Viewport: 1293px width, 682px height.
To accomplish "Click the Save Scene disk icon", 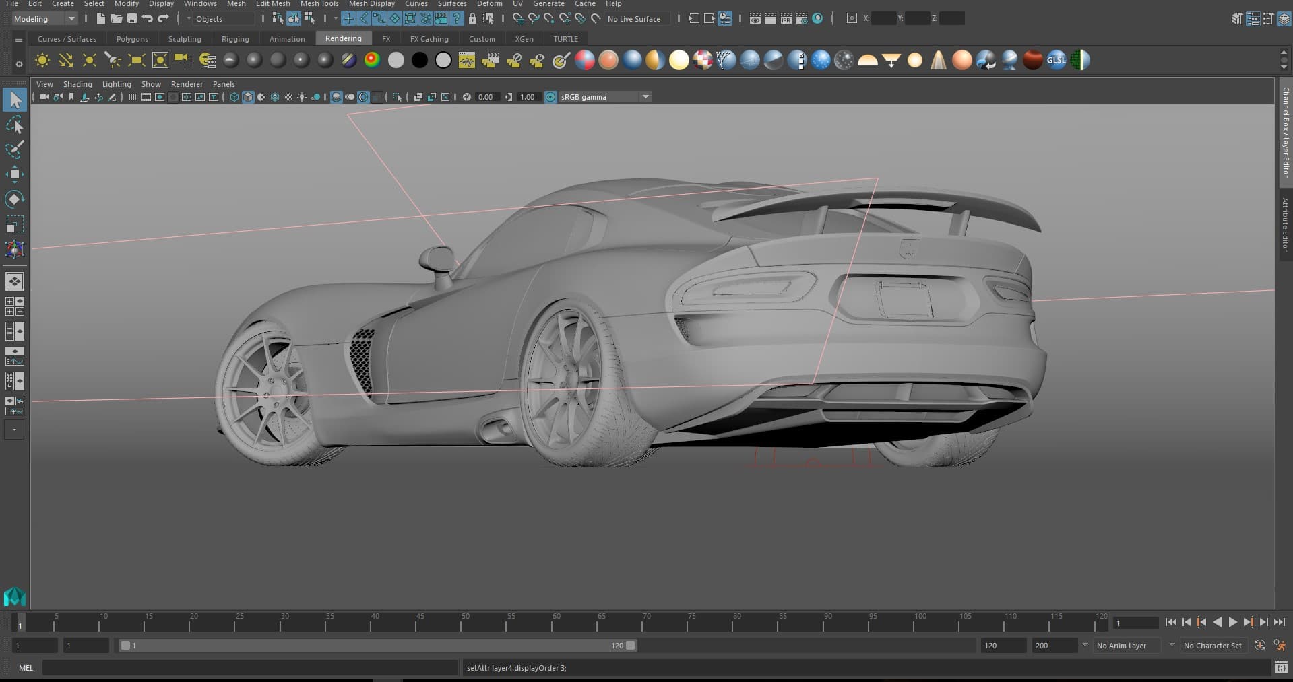I will click(x=132, y=19).
